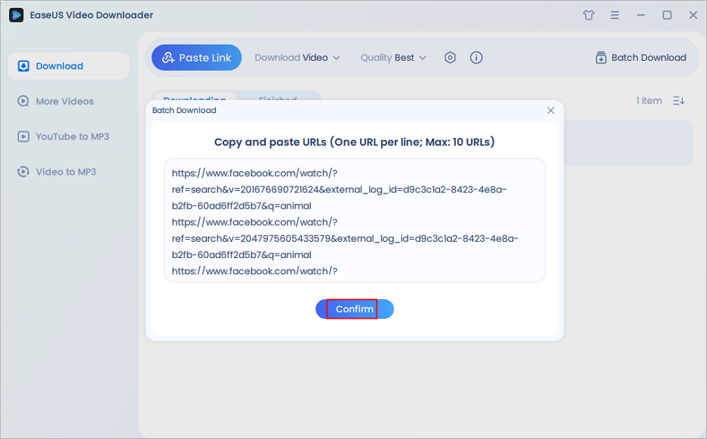The image size is (707, 439).
Task: Click the URL line containing v=2047975605433579
Action: pos(345,238)
